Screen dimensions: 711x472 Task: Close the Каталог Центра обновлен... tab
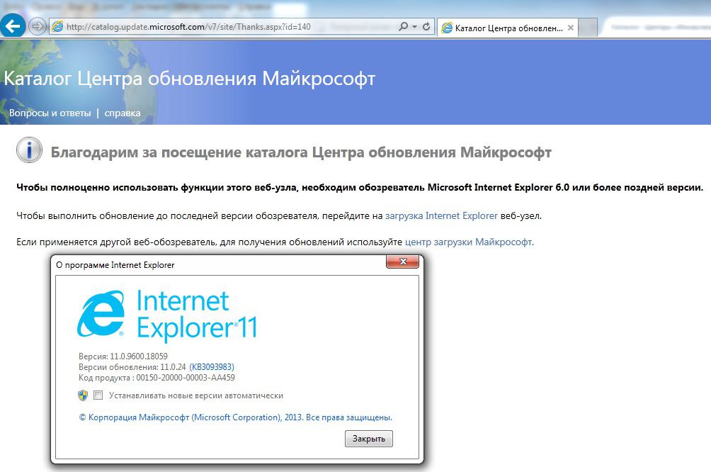tap(571, 28)
